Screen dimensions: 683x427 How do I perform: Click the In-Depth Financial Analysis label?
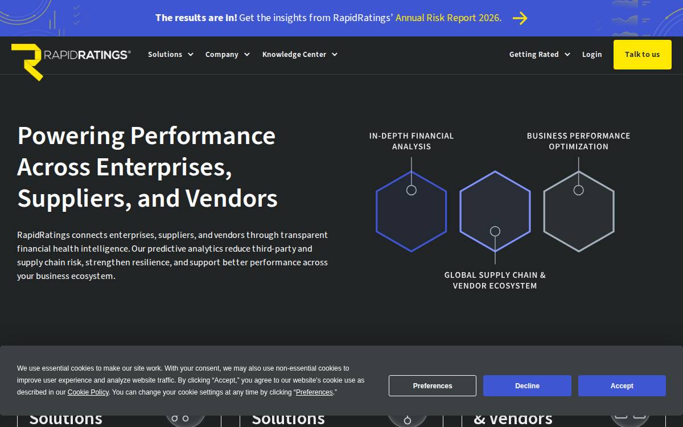tap(412, 141)
